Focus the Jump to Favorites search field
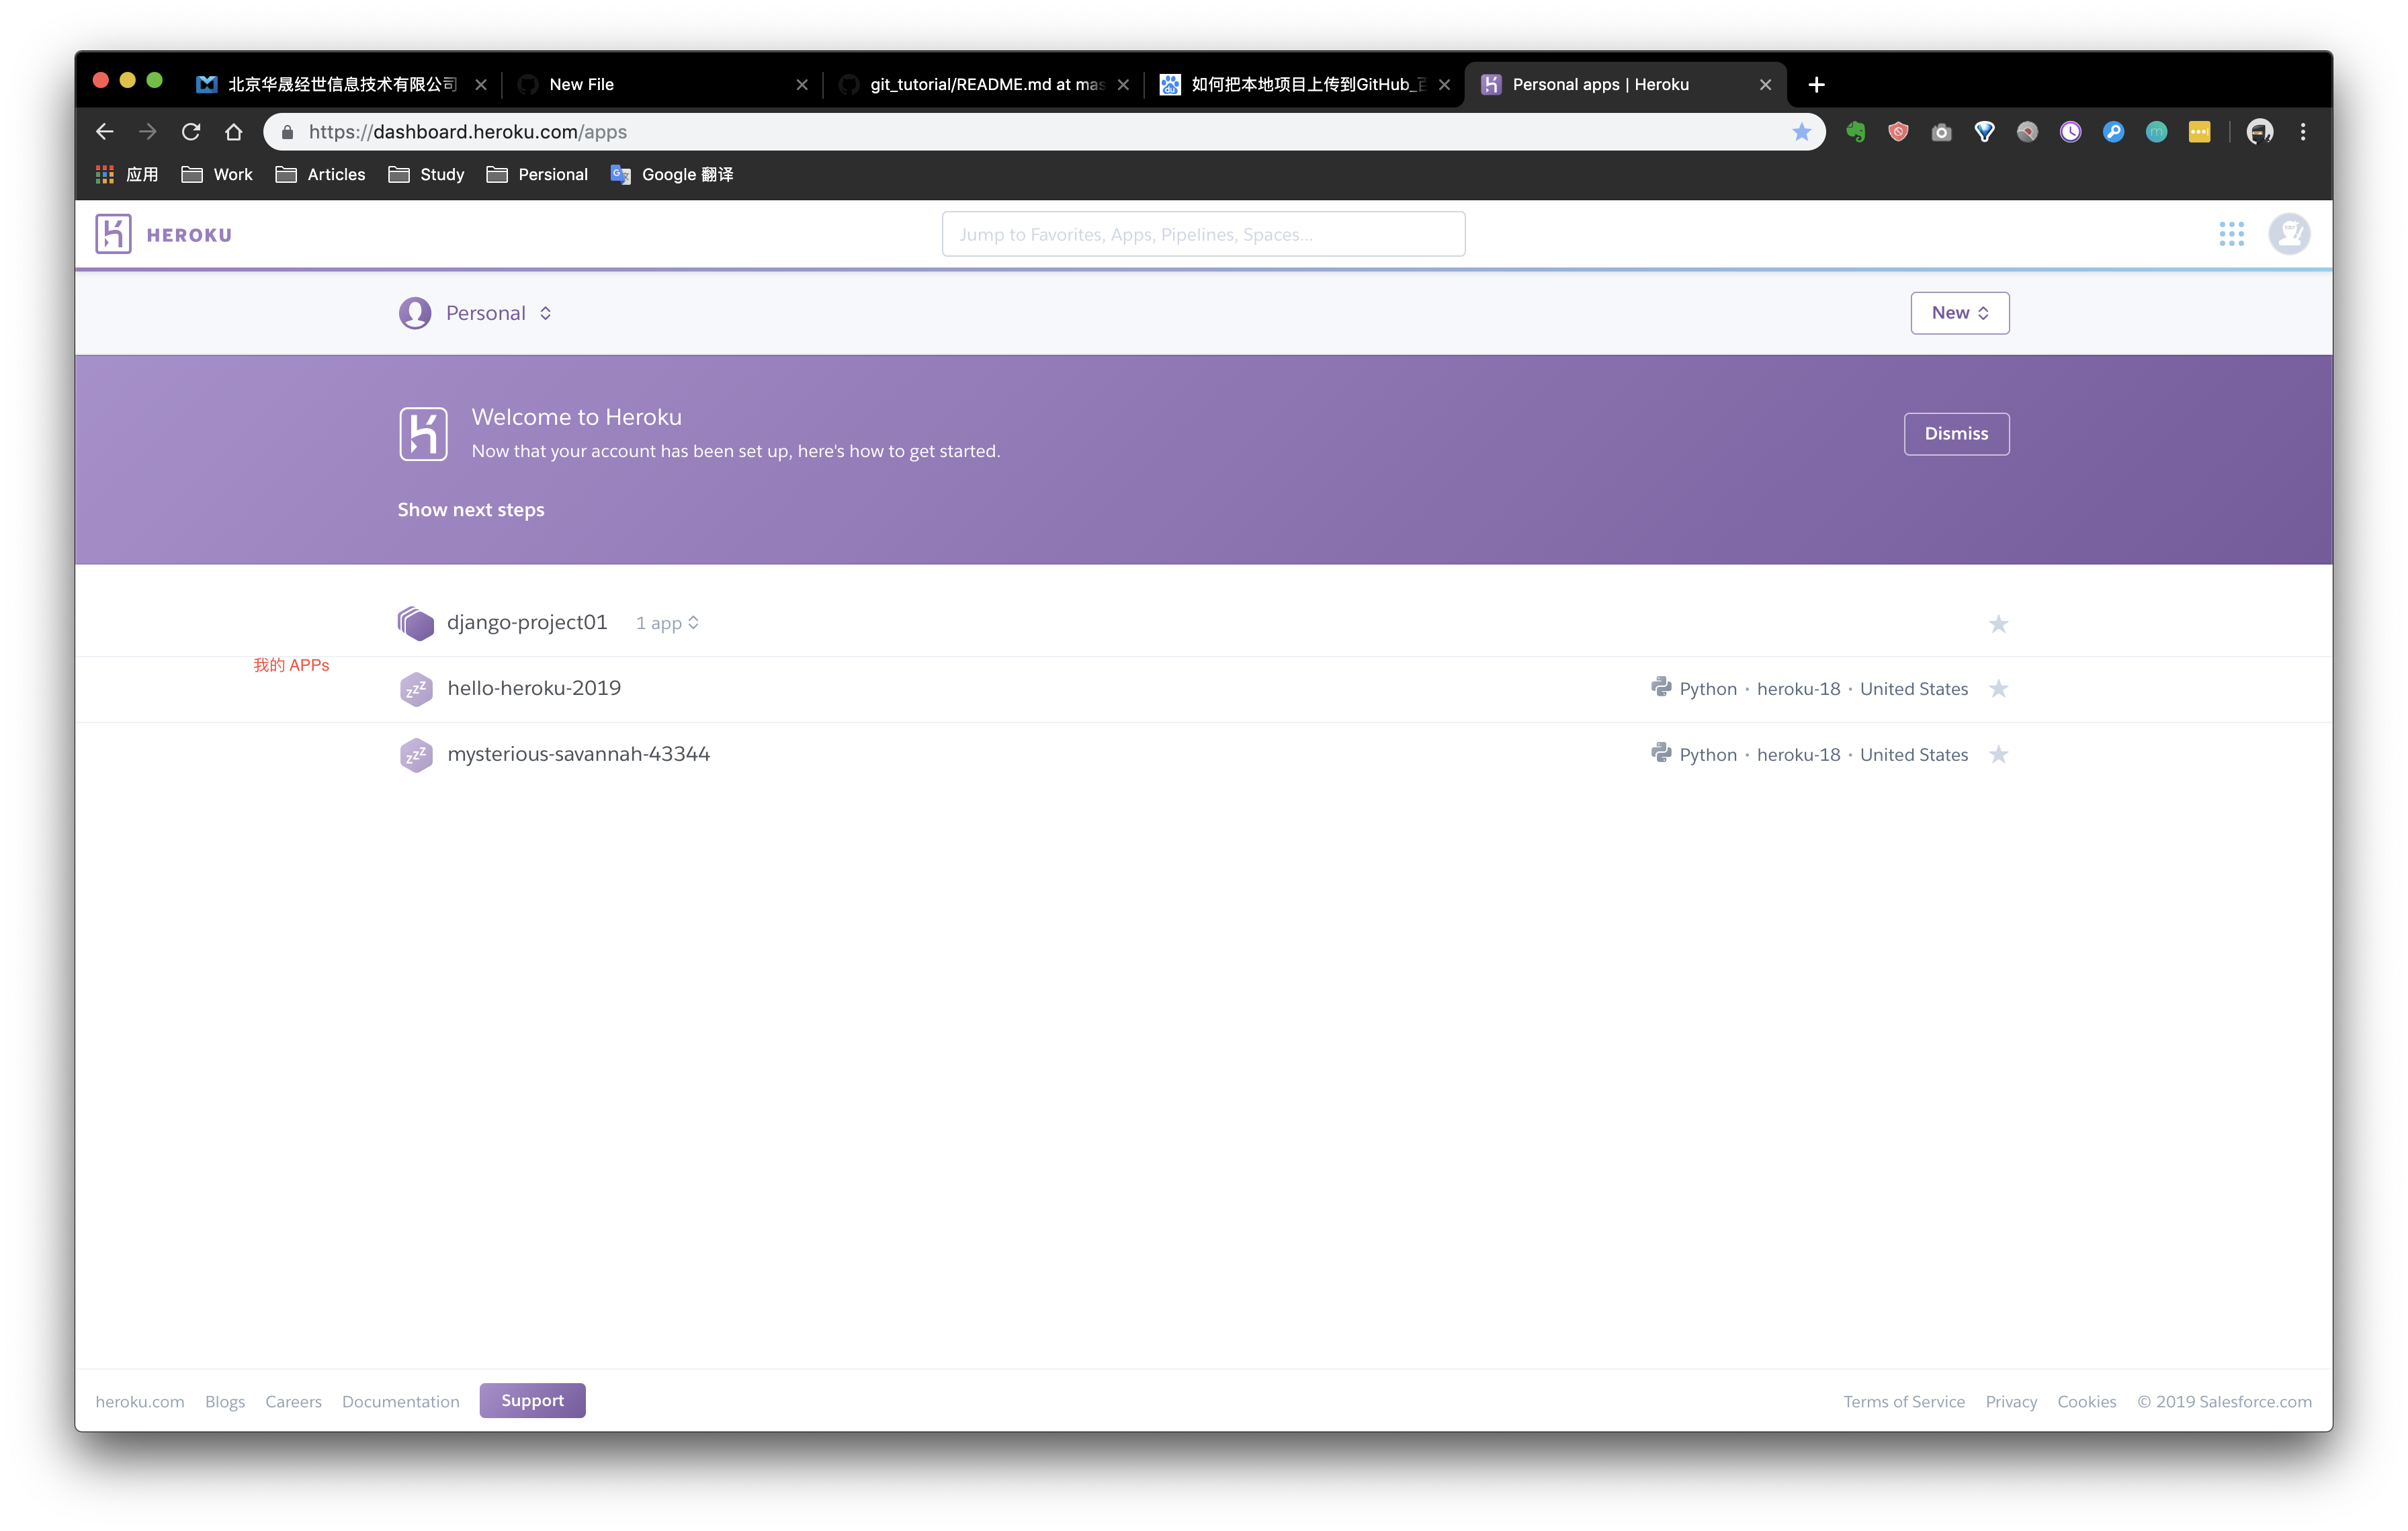Viewport: 2408px width, 1531px height. tap(1203, 234)
